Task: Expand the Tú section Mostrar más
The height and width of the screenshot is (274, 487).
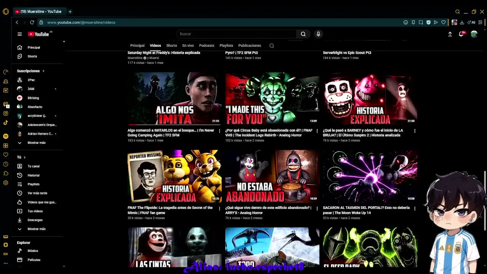Action: click(37, 229)
